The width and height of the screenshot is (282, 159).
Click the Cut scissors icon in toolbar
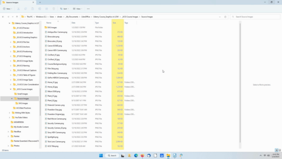coord(19,9)
